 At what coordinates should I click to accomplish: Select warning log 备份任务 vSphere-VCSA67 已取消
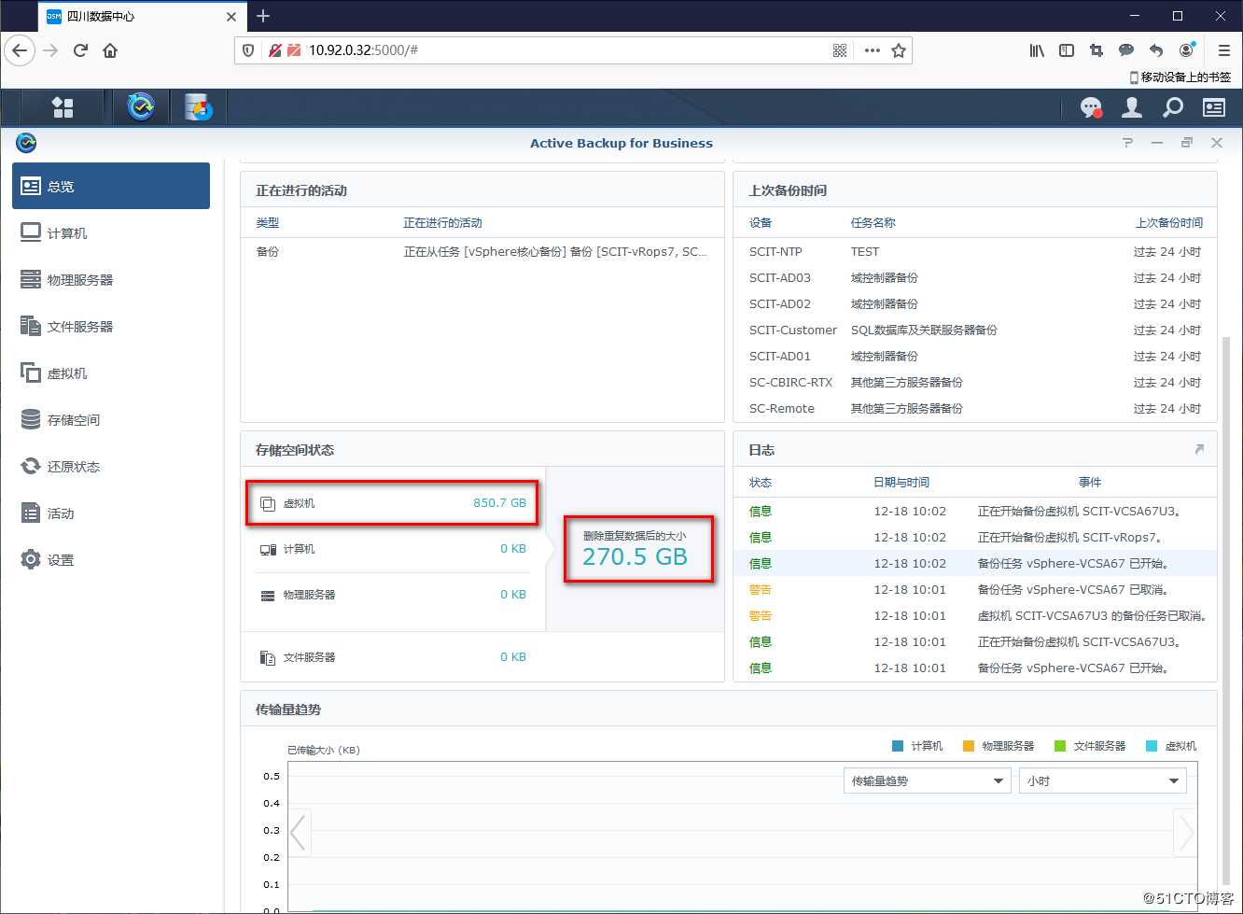pyautogui.click(x=975, y=589)
